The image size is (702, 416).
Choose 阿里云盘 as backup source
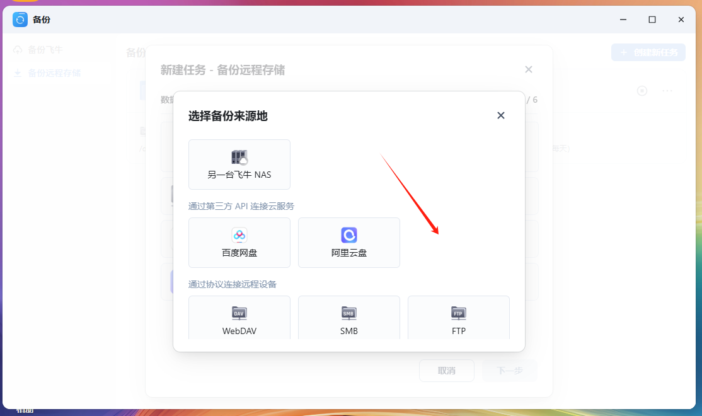(348, 243)
